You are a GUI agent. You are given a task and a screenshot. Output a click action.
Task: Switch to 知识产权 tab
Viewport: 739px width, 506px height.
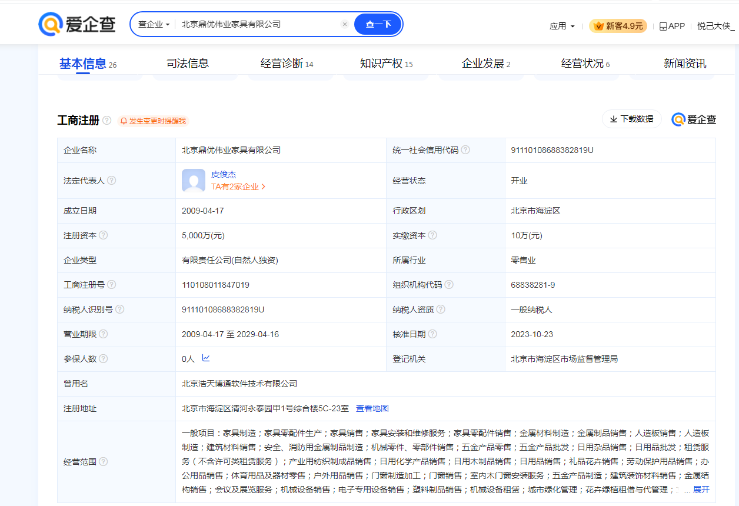tap(387, 64)
